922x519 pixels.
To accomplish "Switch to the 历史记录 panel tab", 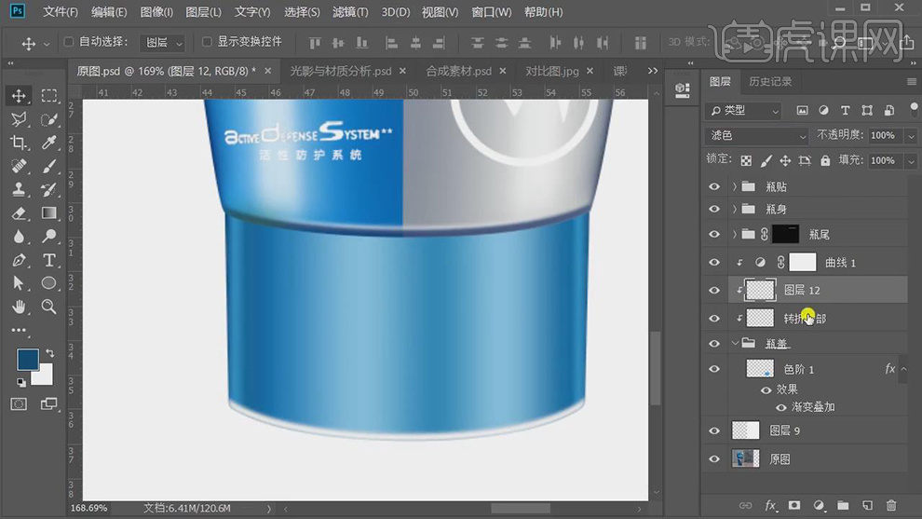I will click(770, 82).
